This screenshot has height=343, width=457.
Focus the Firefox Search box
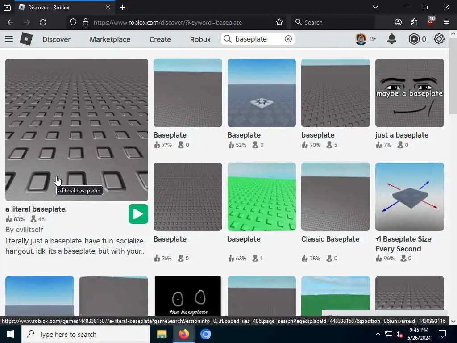333,22
